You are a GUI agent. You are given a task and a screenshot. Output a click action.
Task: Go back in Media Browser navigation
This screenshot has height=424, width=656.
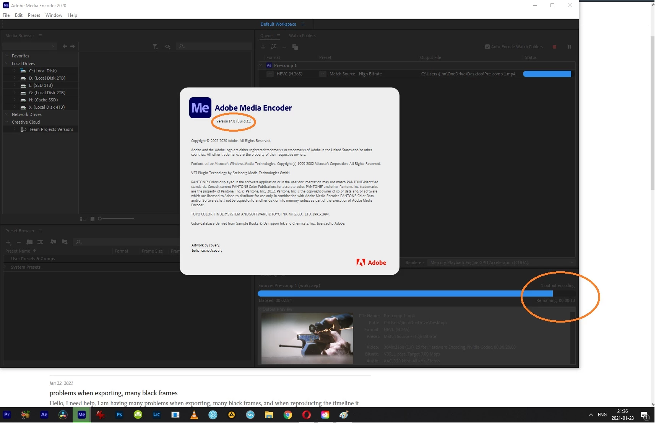(x=65, y=46)
